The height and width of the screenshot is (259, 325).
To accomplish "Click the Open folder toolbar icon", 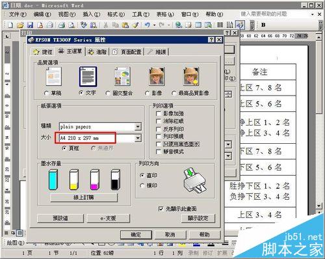I will [x=20, y=25].
